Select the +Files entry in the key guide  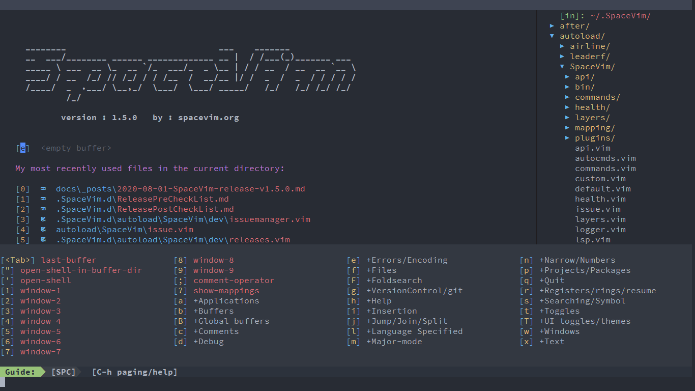[382, 270]
